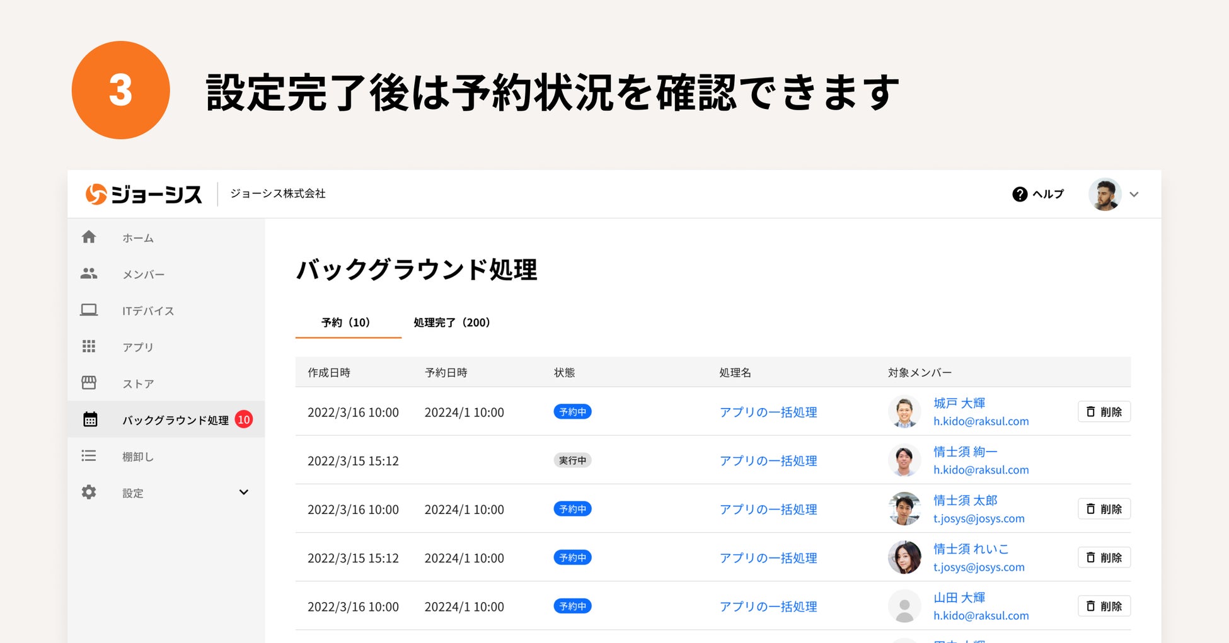This screenshot has width=1229, height=643.
Task: Select the IT Devices laptop icon
Action: [x=89, y=310]
